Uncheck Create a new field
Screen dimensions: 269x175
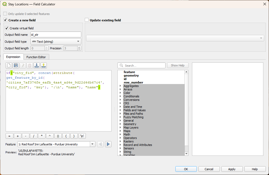[5, 20]
